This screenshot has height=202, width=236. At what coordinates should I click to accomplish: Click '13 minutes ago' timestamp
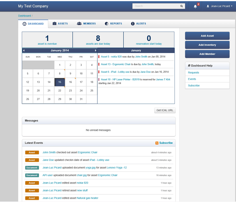[164, 168]
